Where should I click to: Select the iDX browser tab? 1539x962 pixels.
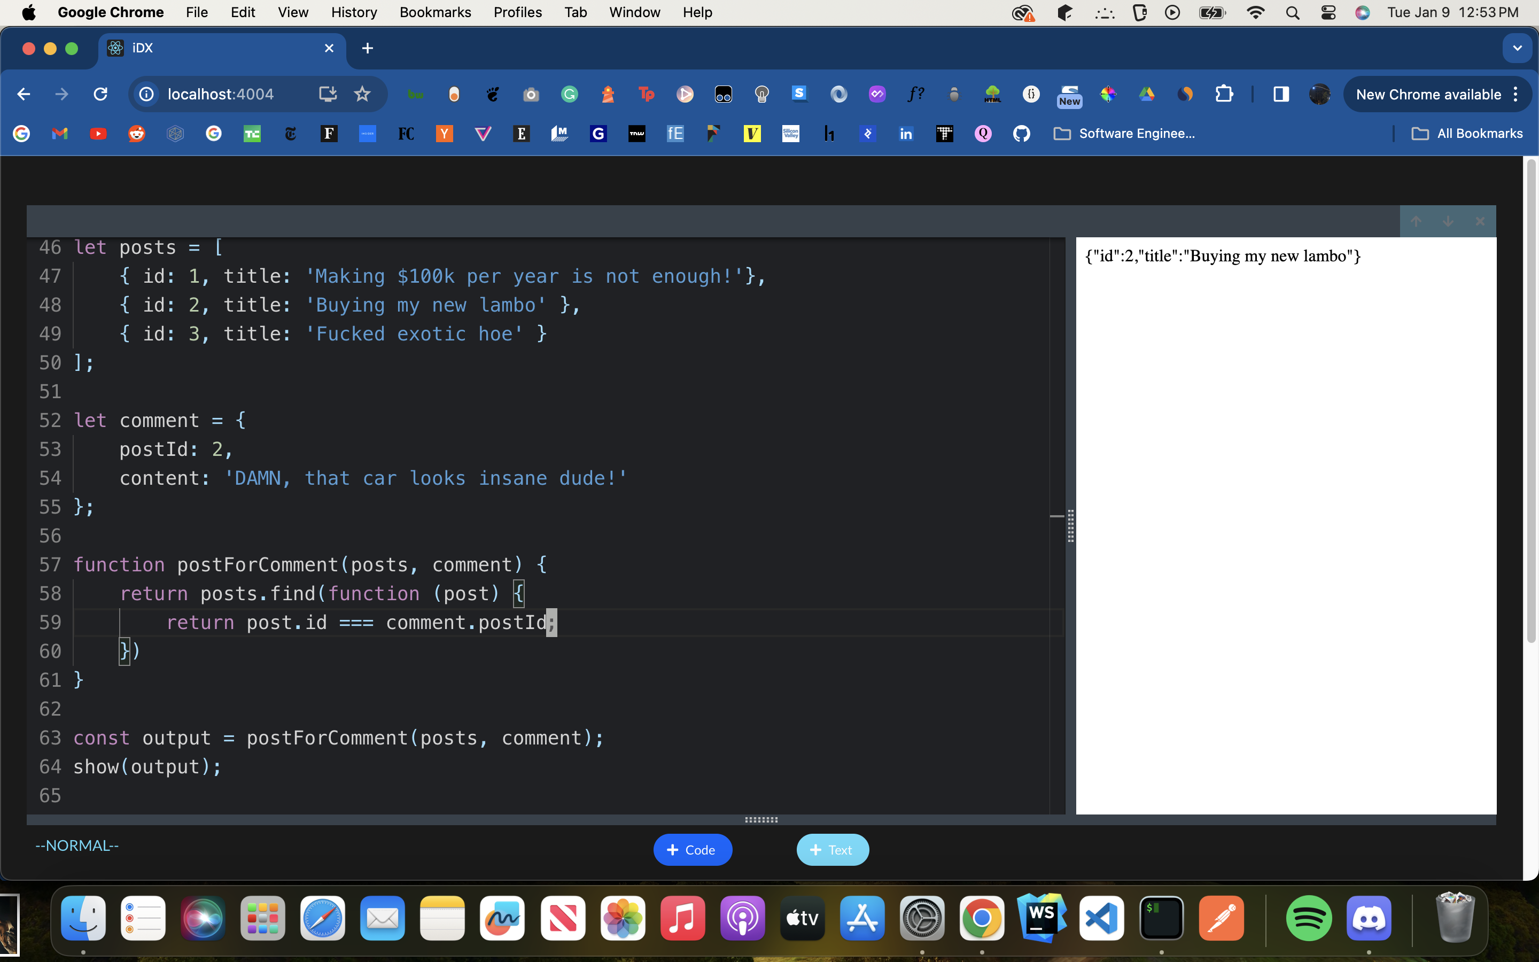click(x=221, y=48)
